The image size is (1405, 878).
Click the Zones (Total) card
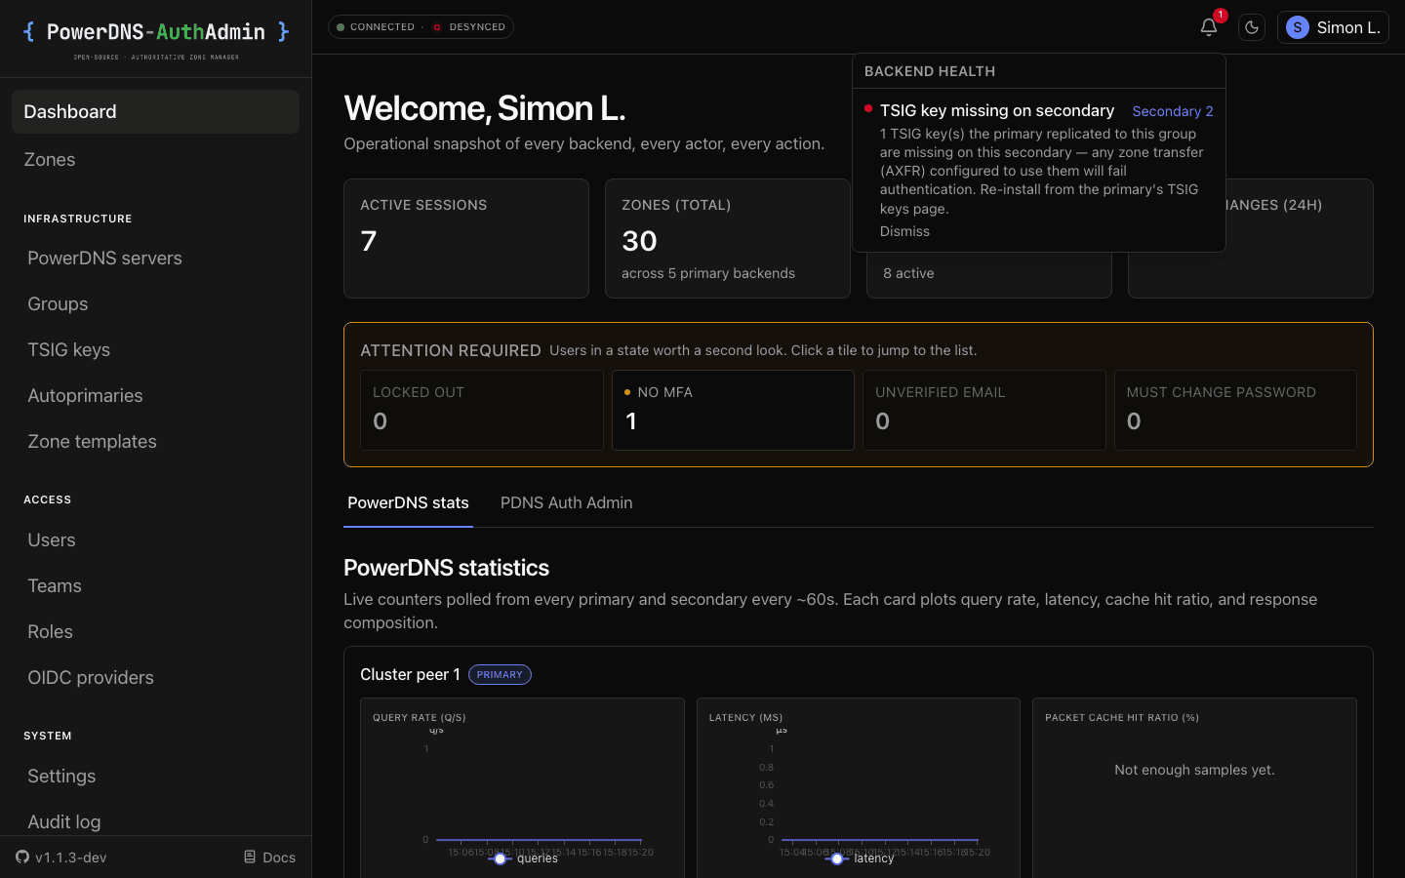[x=728, y=238]
